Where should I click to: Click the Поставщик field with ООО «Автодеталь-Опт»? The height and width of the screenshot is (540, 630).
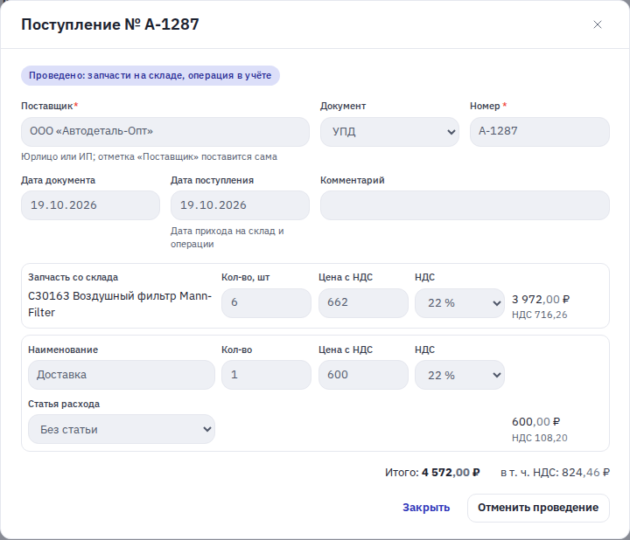[x=165, y=132]
